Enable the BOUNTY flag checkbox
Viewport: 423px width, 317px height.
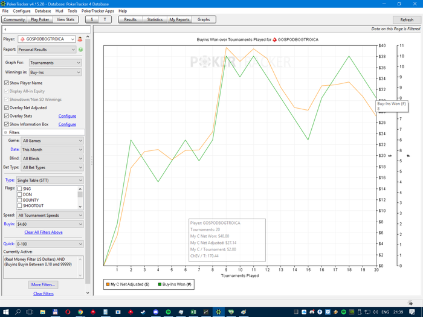pyautogui.click(x=20, y=200)
